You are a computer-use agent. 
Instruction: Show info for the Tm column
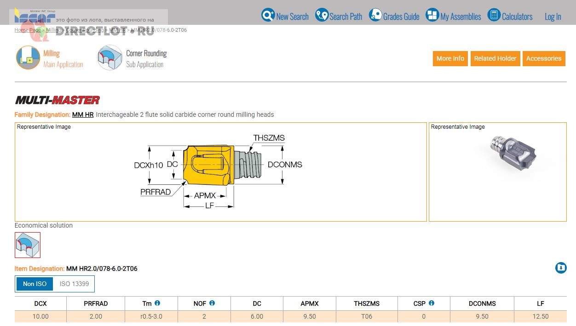coord(157,303)
